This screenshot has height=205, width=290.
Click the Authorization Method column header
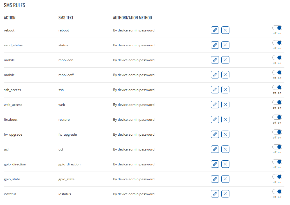click(132, 18)
